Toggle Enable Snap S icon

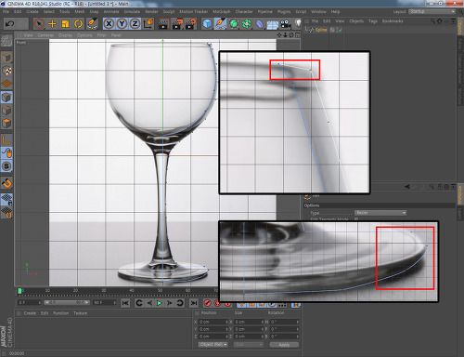[x=6, y=166]
